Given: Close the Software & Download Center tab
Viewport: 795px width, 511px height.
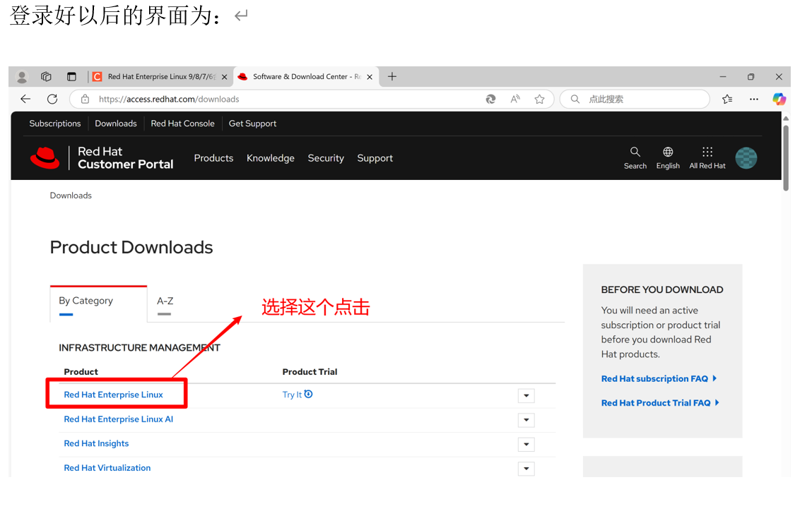Looking at the screenshot, I should (370, 77).
